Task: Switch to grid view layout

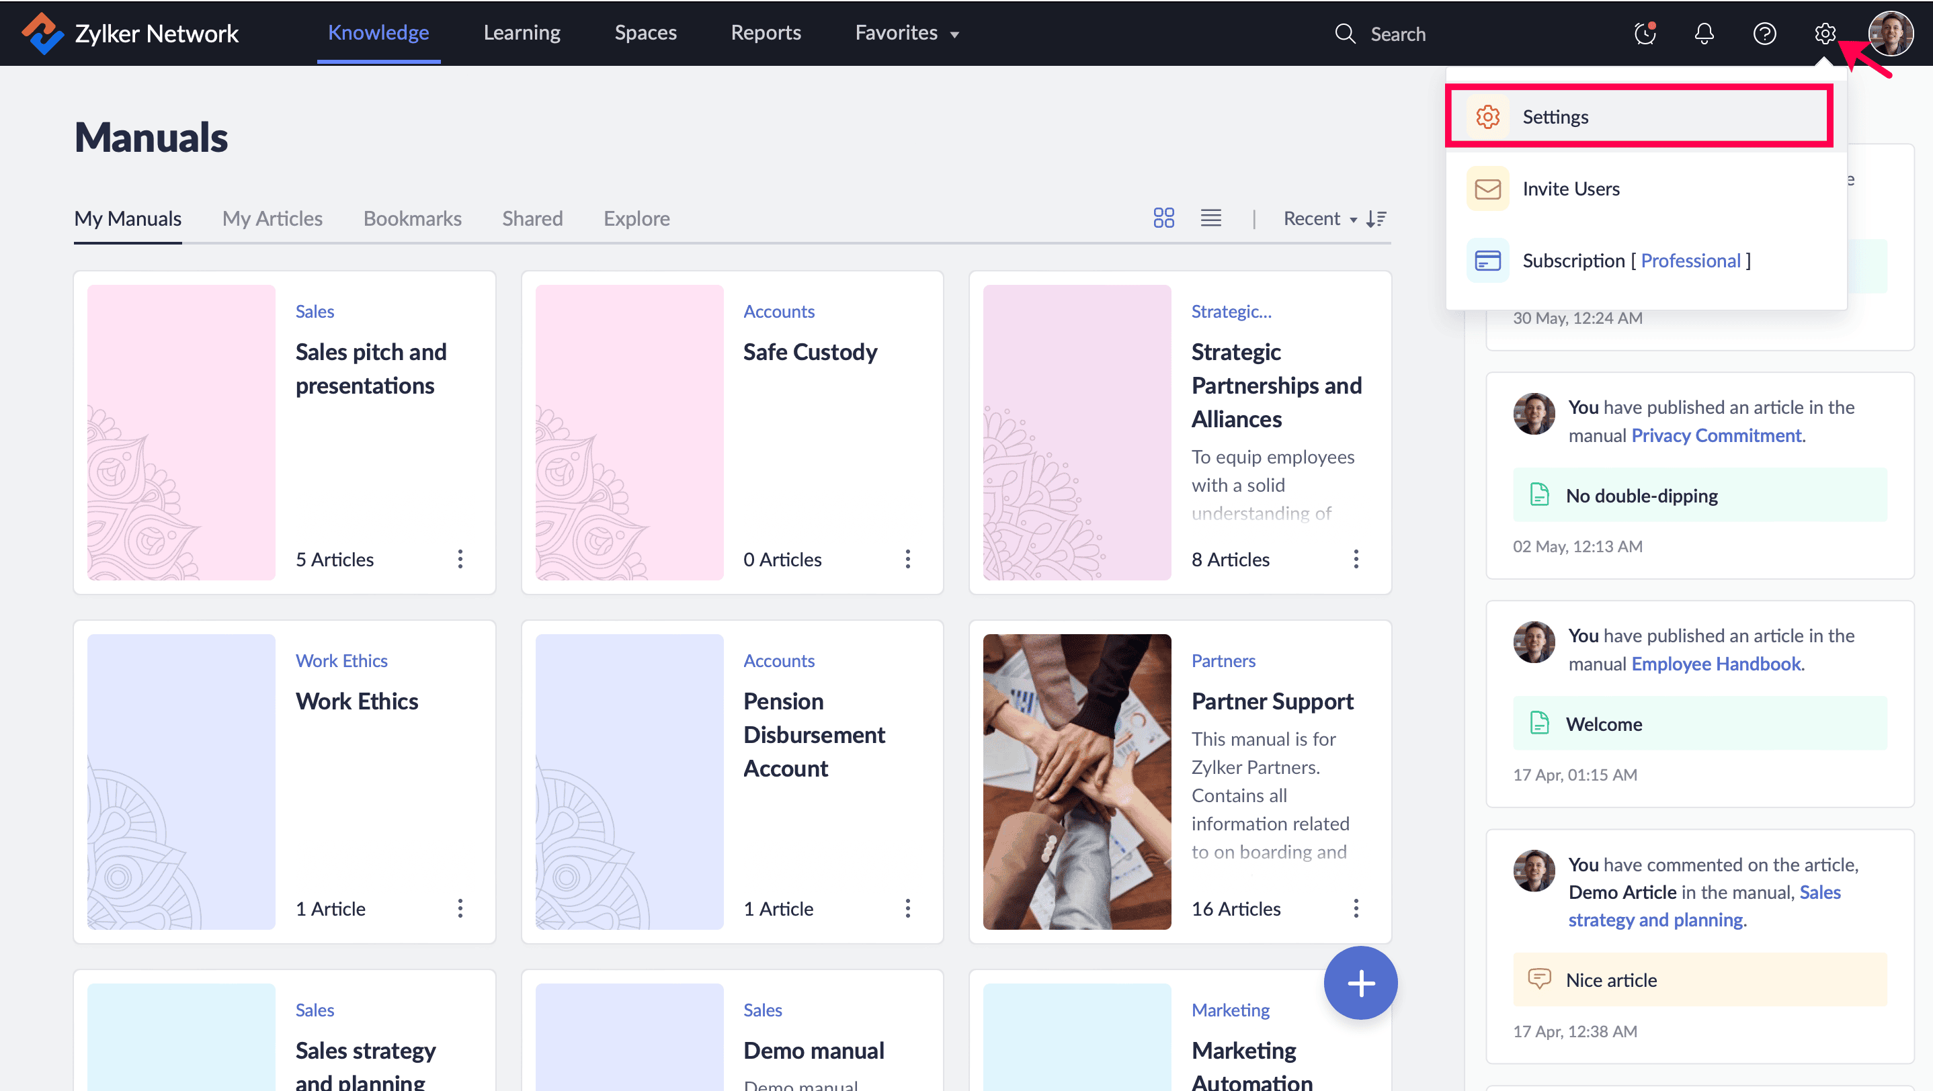Action: [x=1163, y=218]
